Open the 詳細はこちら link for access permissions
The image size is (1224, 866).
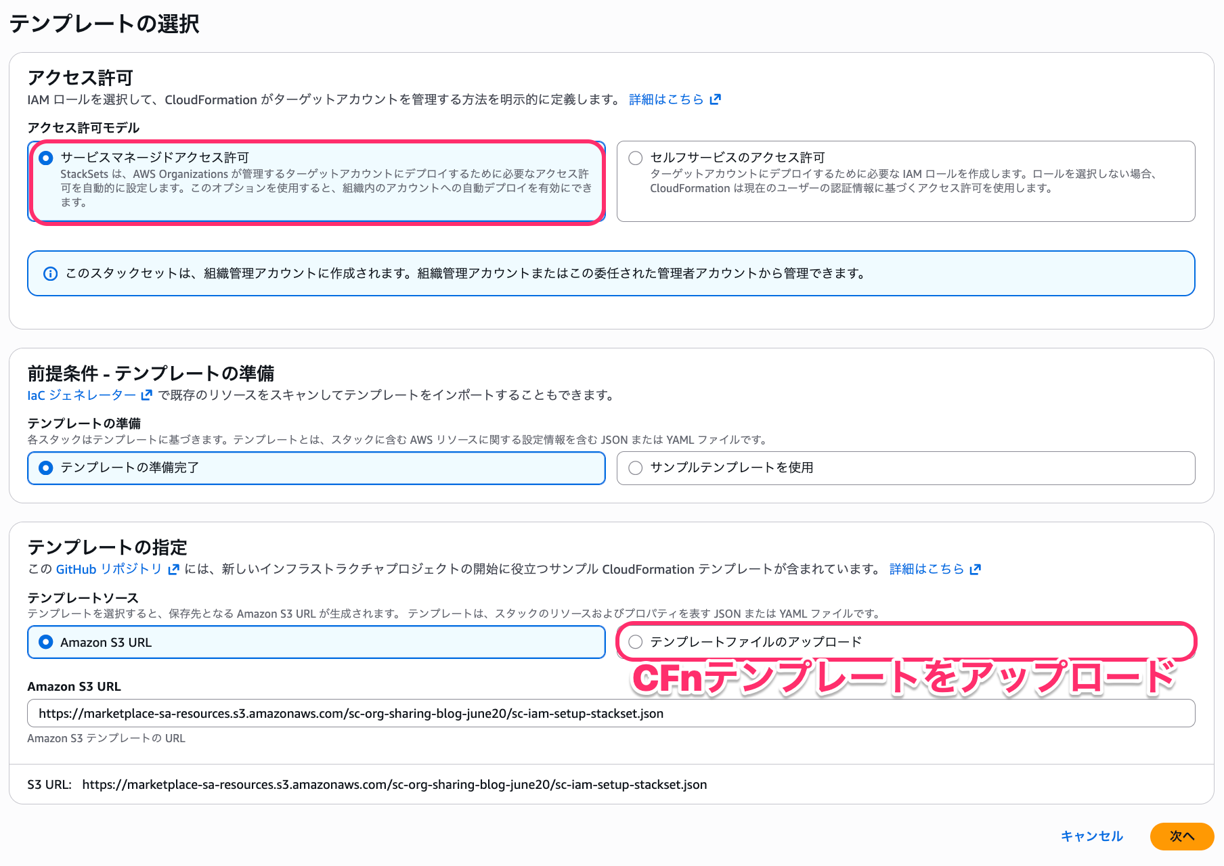pyautogui.click(x=665, y=99)
